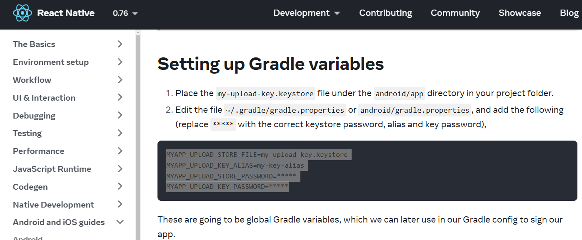
Task: Click the MYAPP_UPLOAD_KEY_PASSWORD code line
Action: 227,187
